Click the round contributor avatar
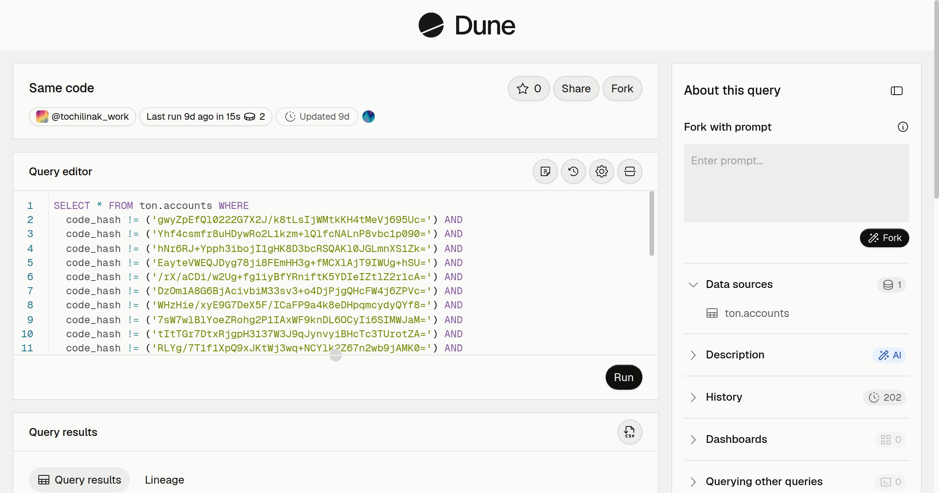This screenshot has width=939, height=493. pos(369,117)
